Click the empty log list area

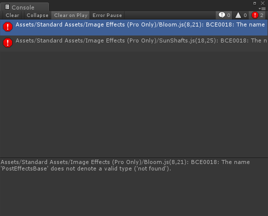134,104
